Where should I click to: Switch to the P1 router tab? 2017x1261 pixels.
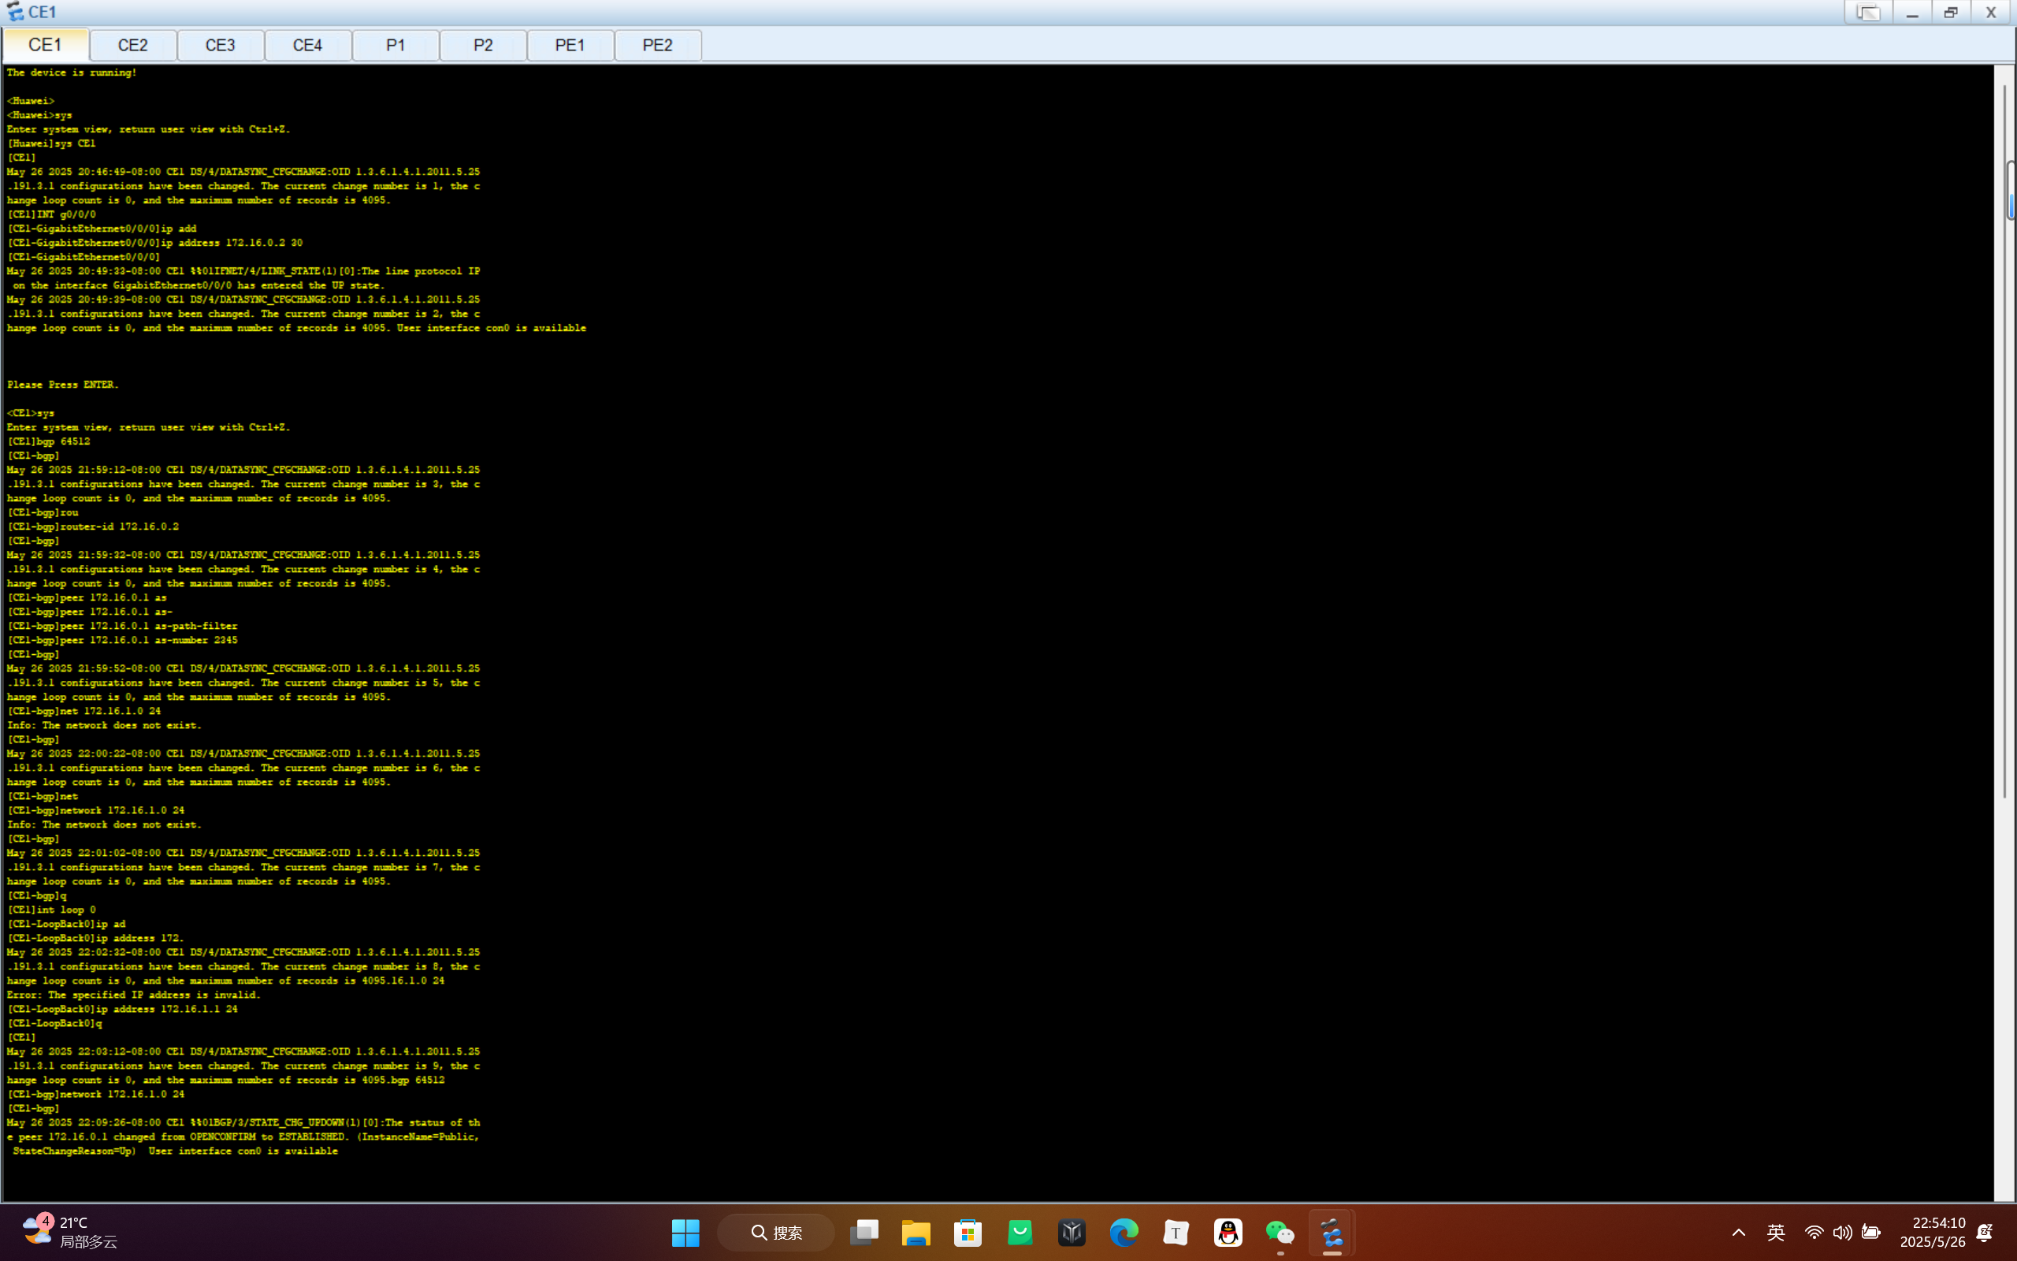(395, 45)
